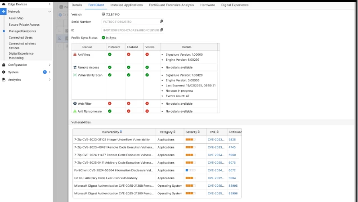Viewport: 358px width, 202px height.
Task: Open CVE link for FortiClient CVE-2024-50564 row
Action: pos(216,170)
